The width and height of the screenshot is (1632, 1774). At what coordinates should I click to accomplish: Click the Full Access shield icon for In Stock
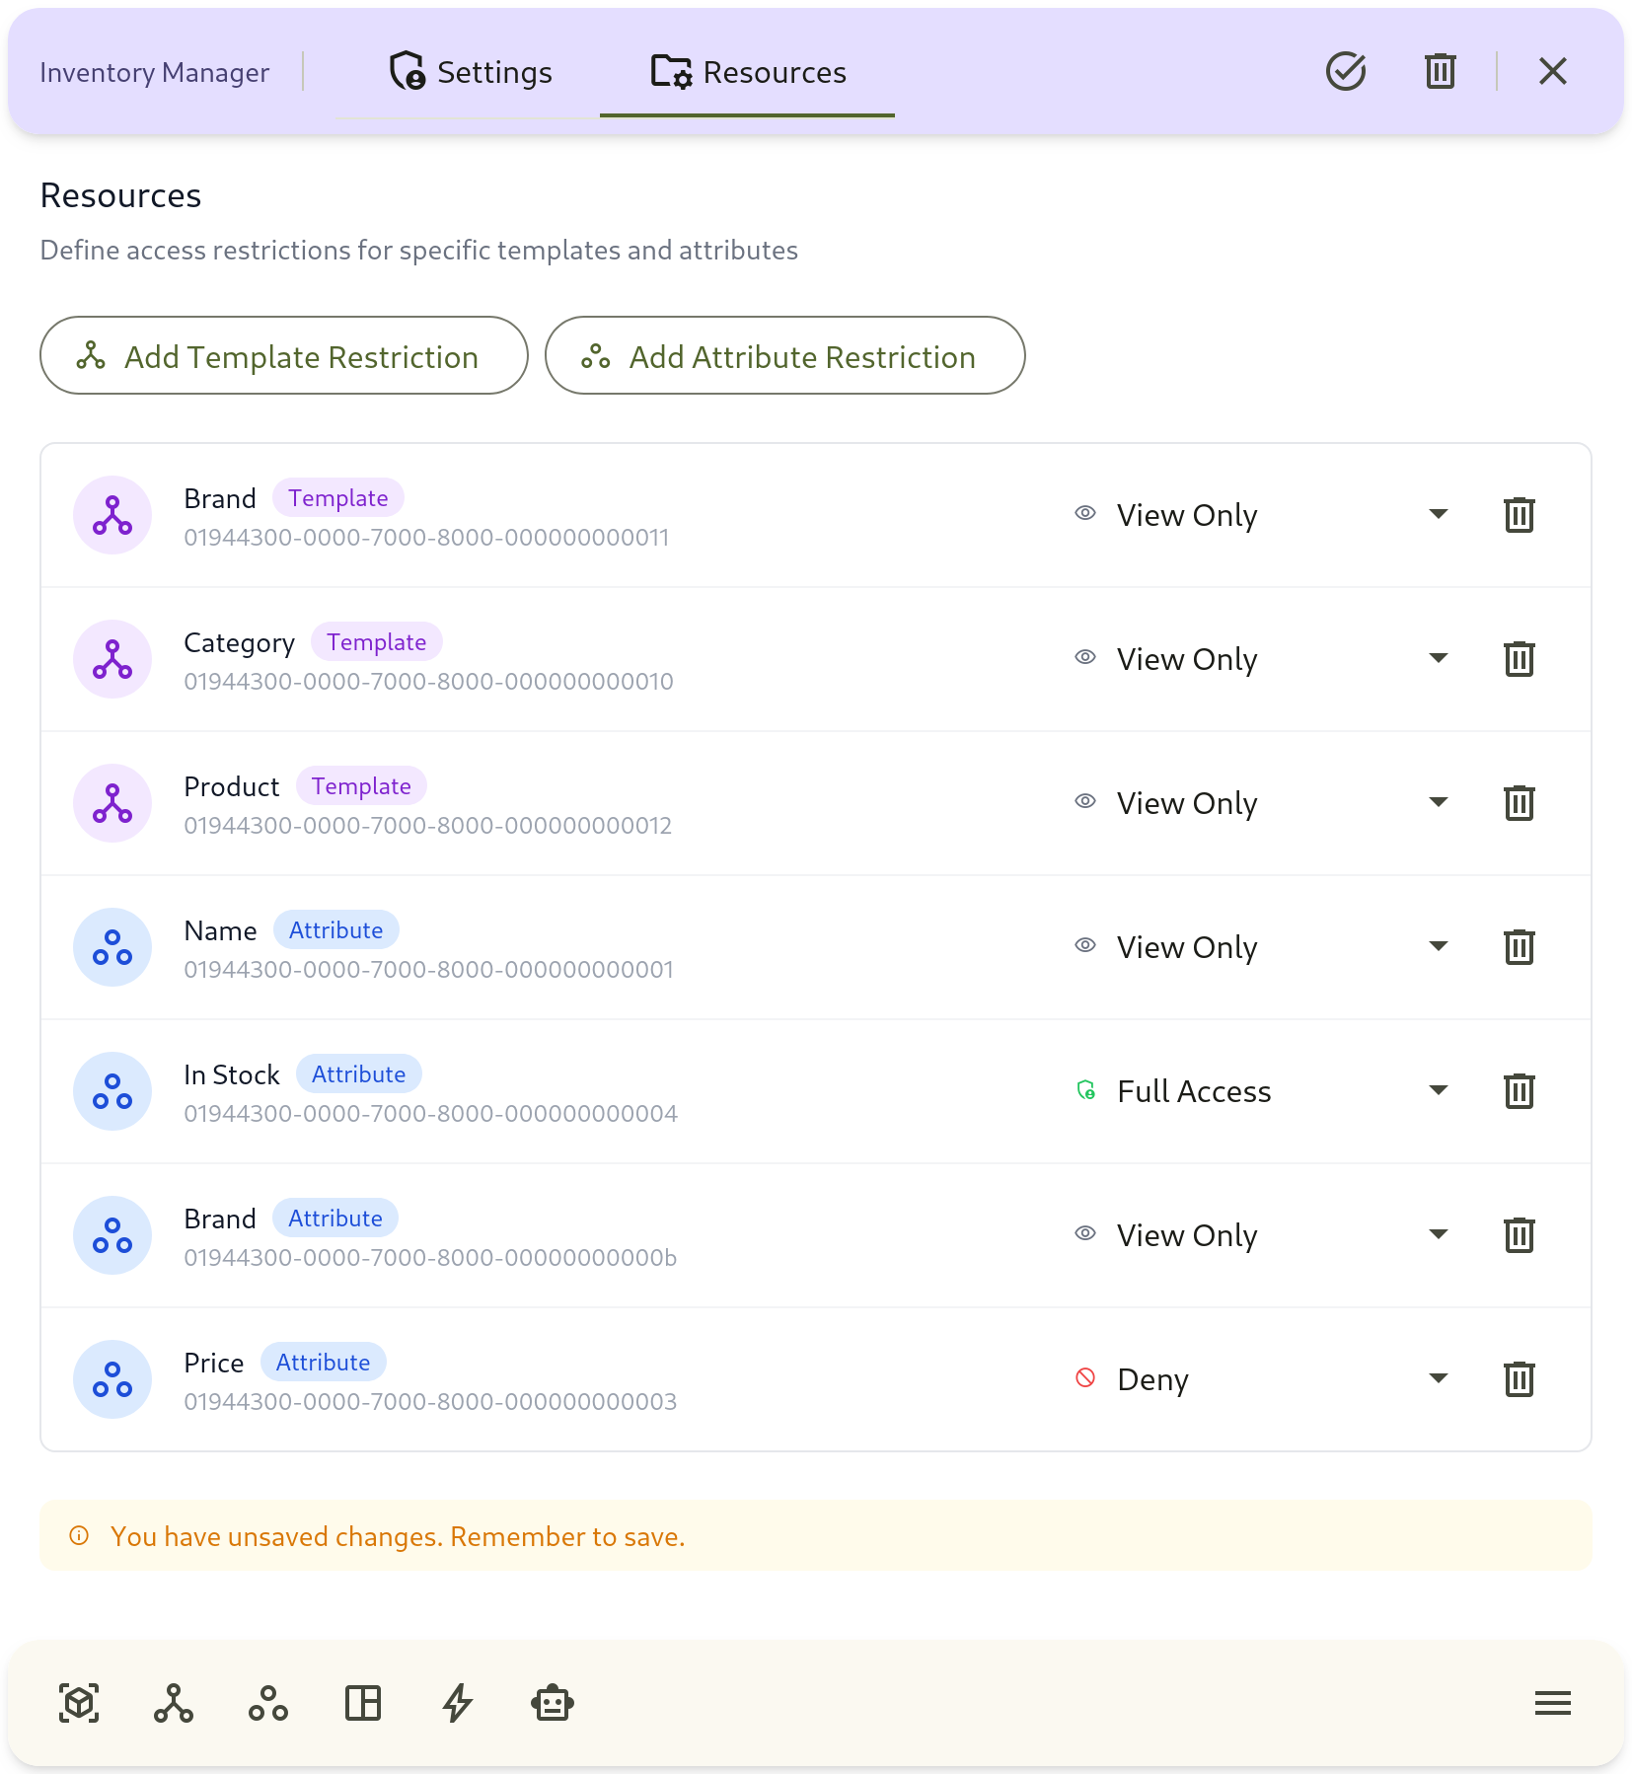point(1084,1090)
